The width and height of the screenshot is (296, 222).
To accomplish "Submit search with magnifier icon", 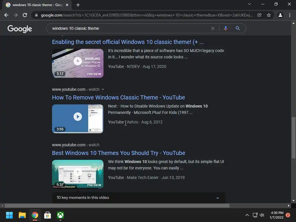I will (x=238, y=28).
